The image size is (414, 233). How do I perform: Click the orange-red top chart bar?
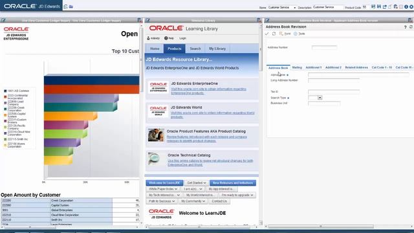tap(92, 89)
